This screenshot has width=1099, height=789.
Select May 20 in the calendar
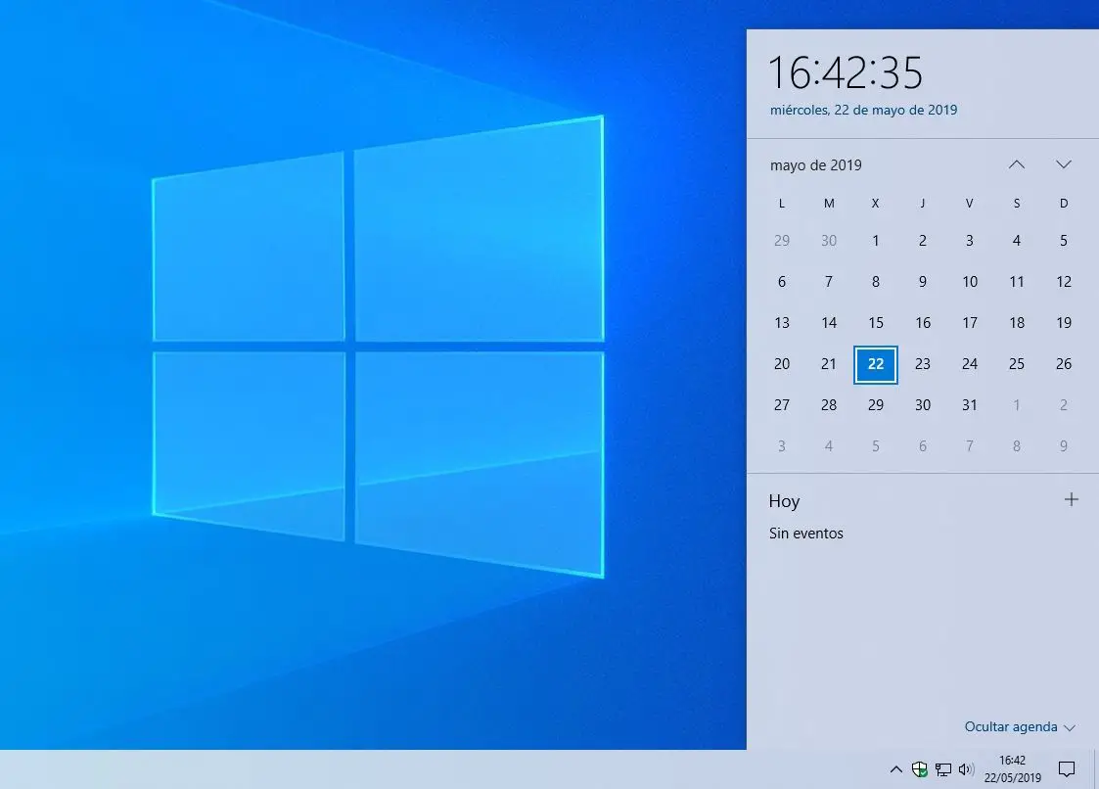[x=782, y=364]
